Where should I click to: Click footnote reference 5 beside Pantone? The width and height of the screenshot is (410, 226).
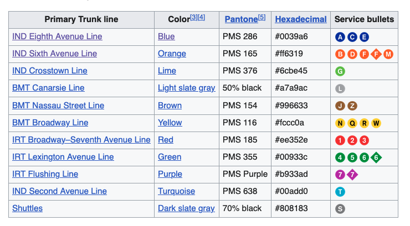[262, 17]
